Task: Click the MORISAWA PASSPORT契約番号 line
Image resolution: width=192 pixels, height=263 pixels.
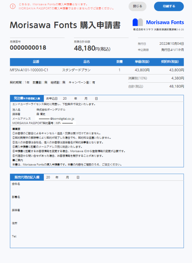Action: click(42, 123)
